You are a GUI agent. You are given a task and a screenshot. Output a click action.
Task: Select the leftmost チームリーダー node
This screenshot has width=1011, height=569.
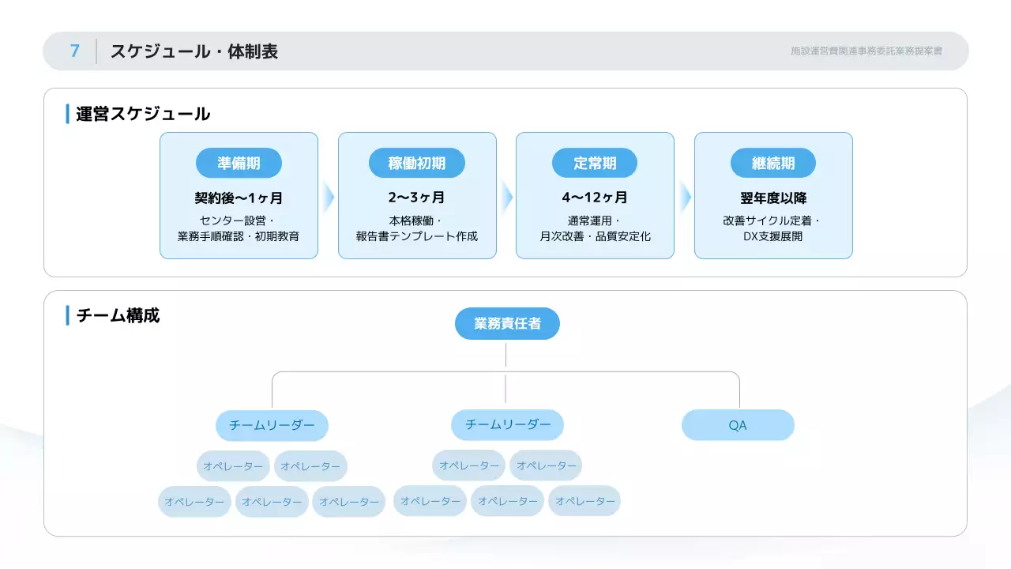(x=272, y=425)
